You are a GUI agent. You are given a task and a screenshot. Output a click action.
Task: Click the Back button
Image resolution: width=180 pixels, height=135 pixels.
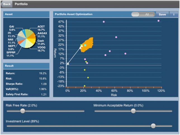(x=7, y=4)
